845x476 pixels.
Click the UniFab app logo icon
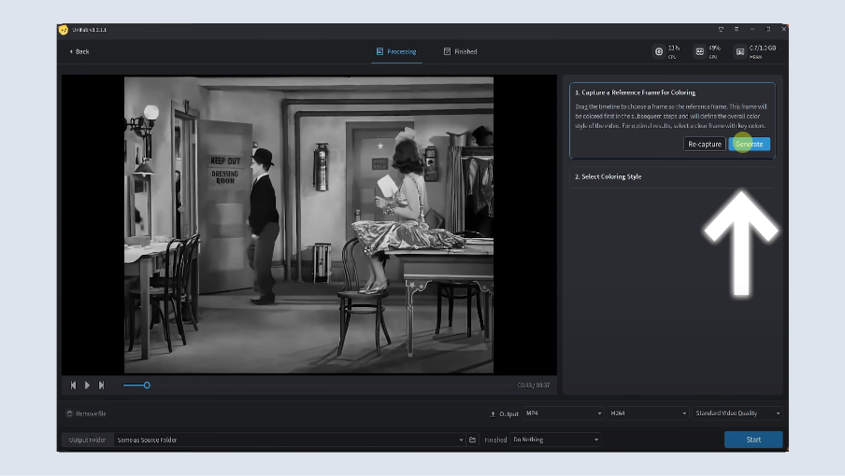[64, 30]
